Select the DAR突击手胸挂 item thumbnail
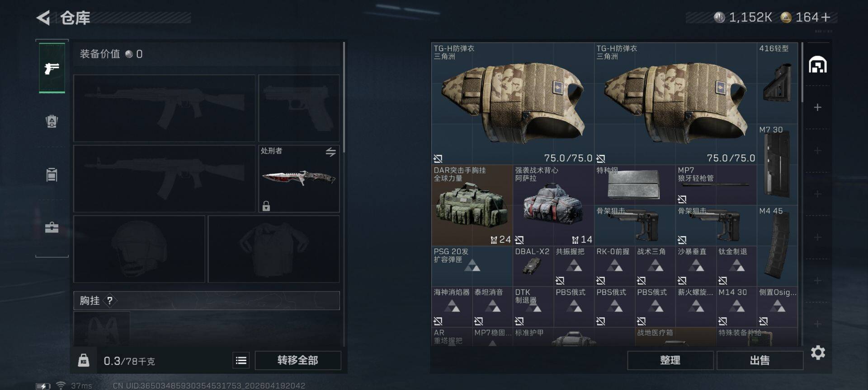The image size is (868, 390). (x=472, y=205)
